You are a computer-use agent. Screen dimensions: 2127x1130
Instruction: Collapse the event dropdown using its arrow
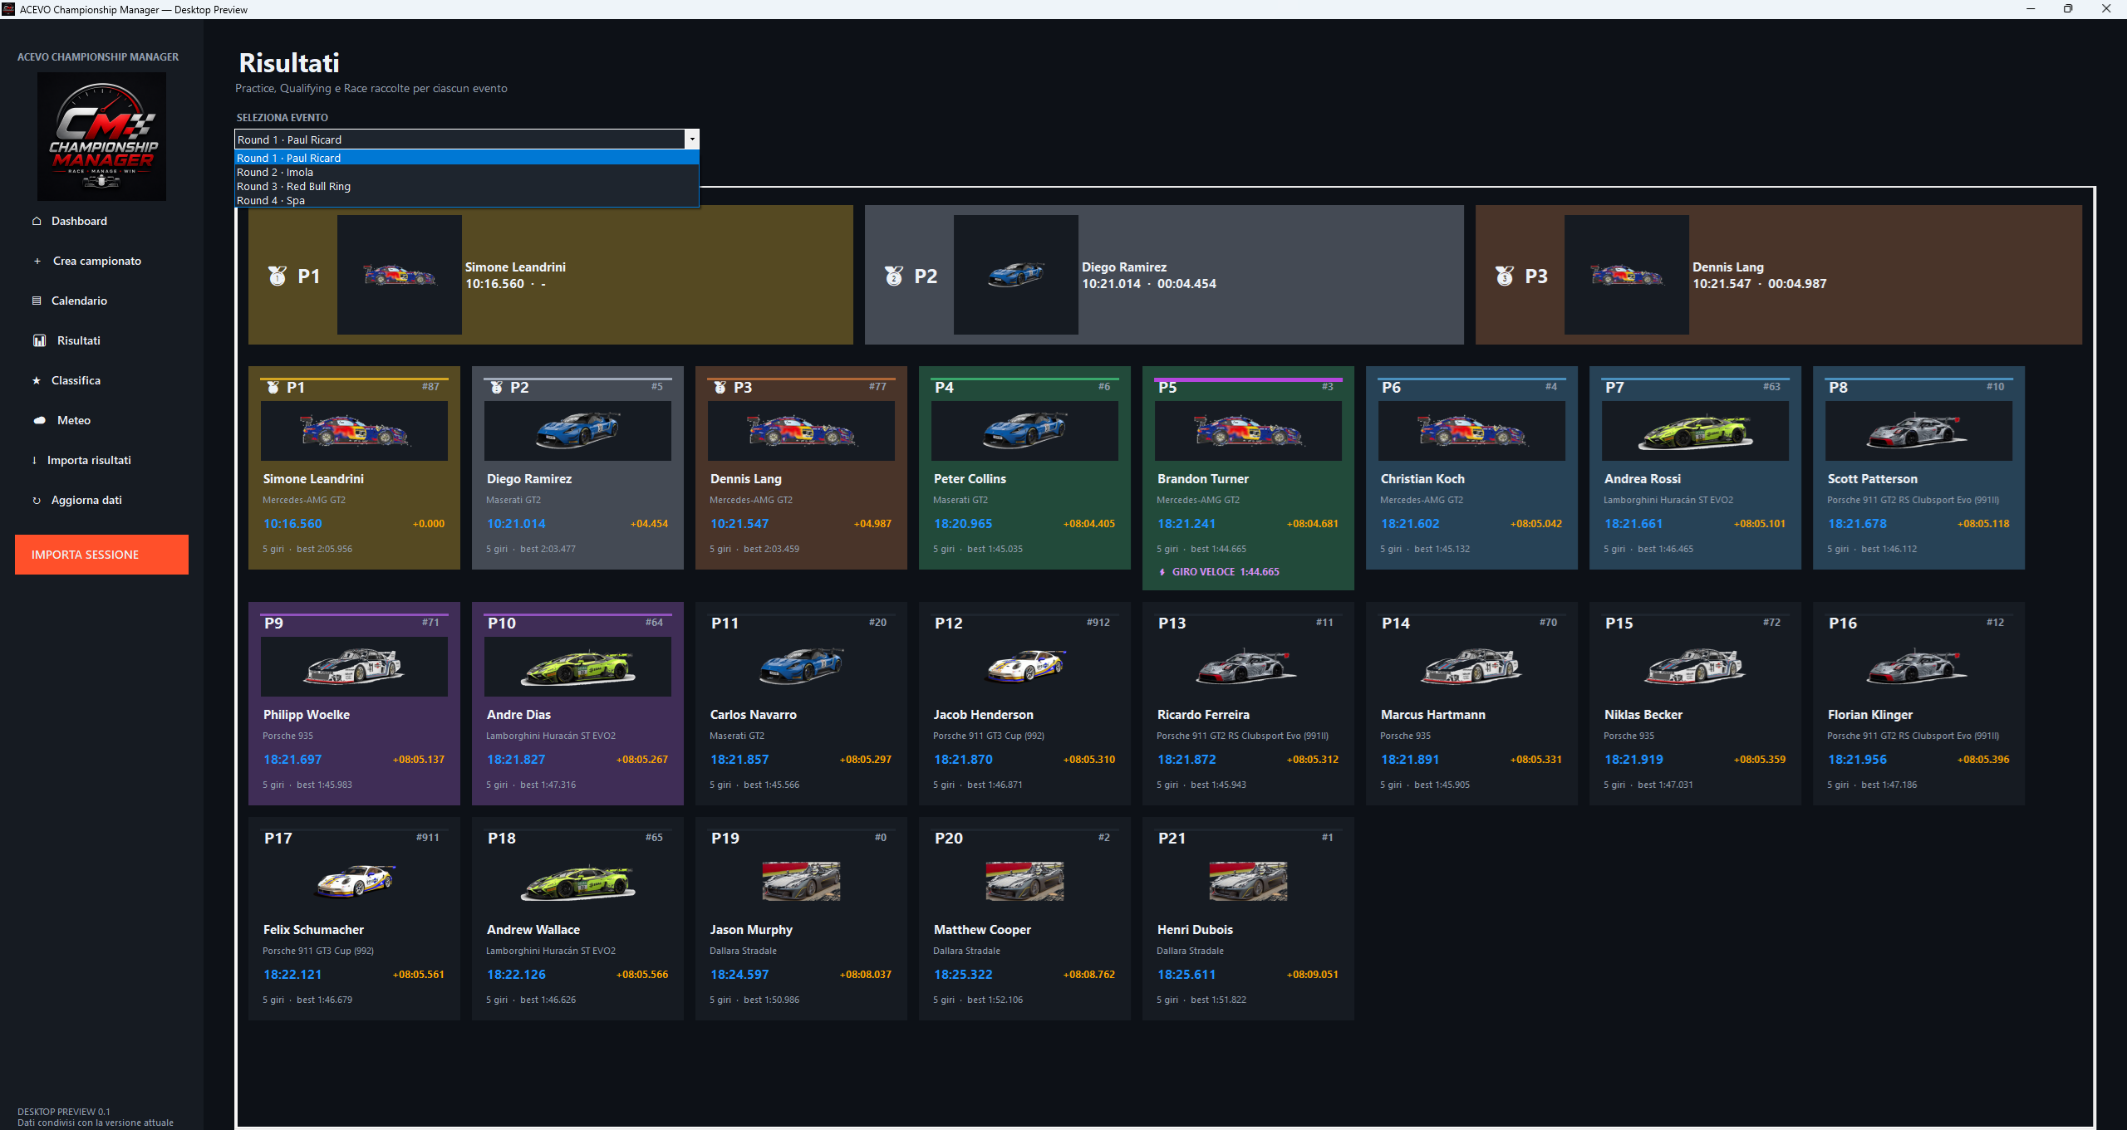coord(691,139)
